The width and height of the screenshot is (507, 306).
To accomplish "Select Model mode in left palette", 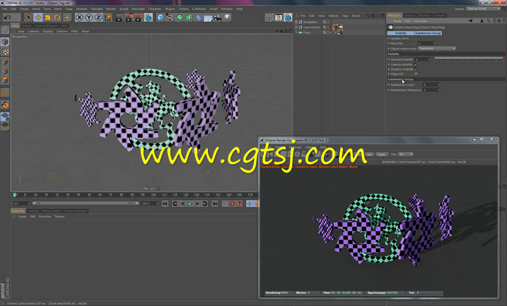I will pos(5,42).
